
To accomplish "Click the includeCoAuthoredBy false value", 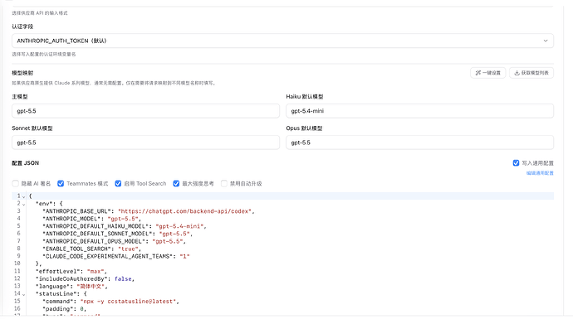I will (x=123, y=279).
